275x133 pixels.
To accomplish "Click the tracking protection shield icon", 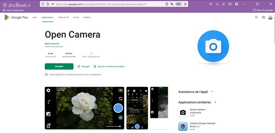I will (43, 4).
